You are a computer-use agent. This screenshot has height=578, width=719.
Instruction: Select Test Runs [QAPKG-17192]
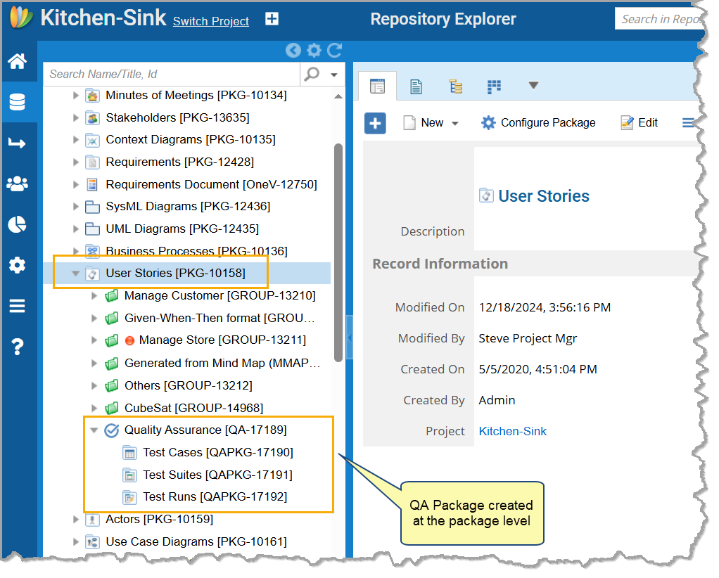click(x=215, y=497)
